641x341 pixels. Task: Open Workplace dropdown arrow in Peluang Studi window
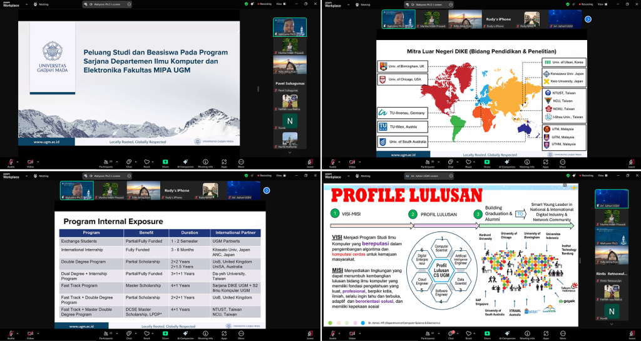26,4
